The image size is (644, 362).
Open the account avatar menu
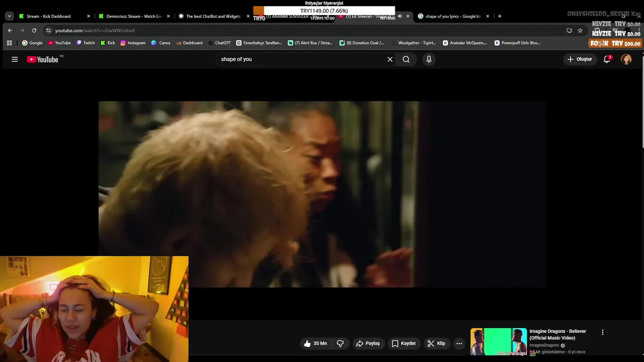626,59
